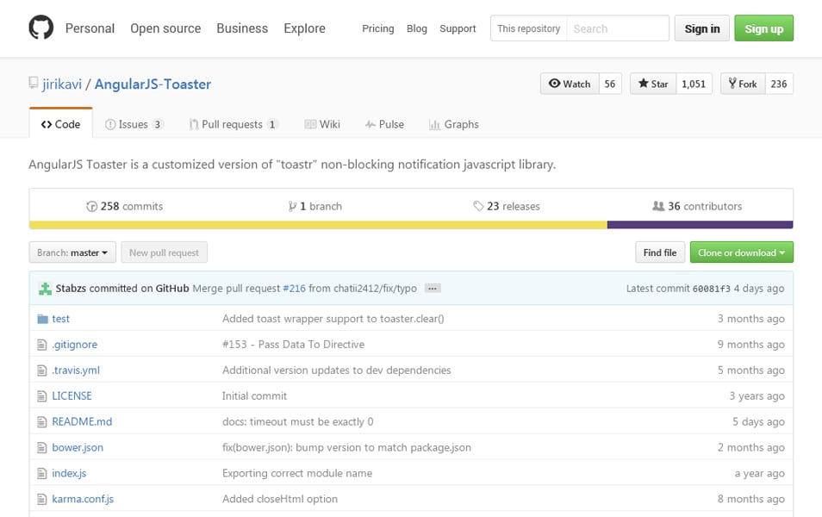Open pull request #216 link
The height and width of the screenshot is (517, 822).
pyautogui.click(x=294, y=288)
